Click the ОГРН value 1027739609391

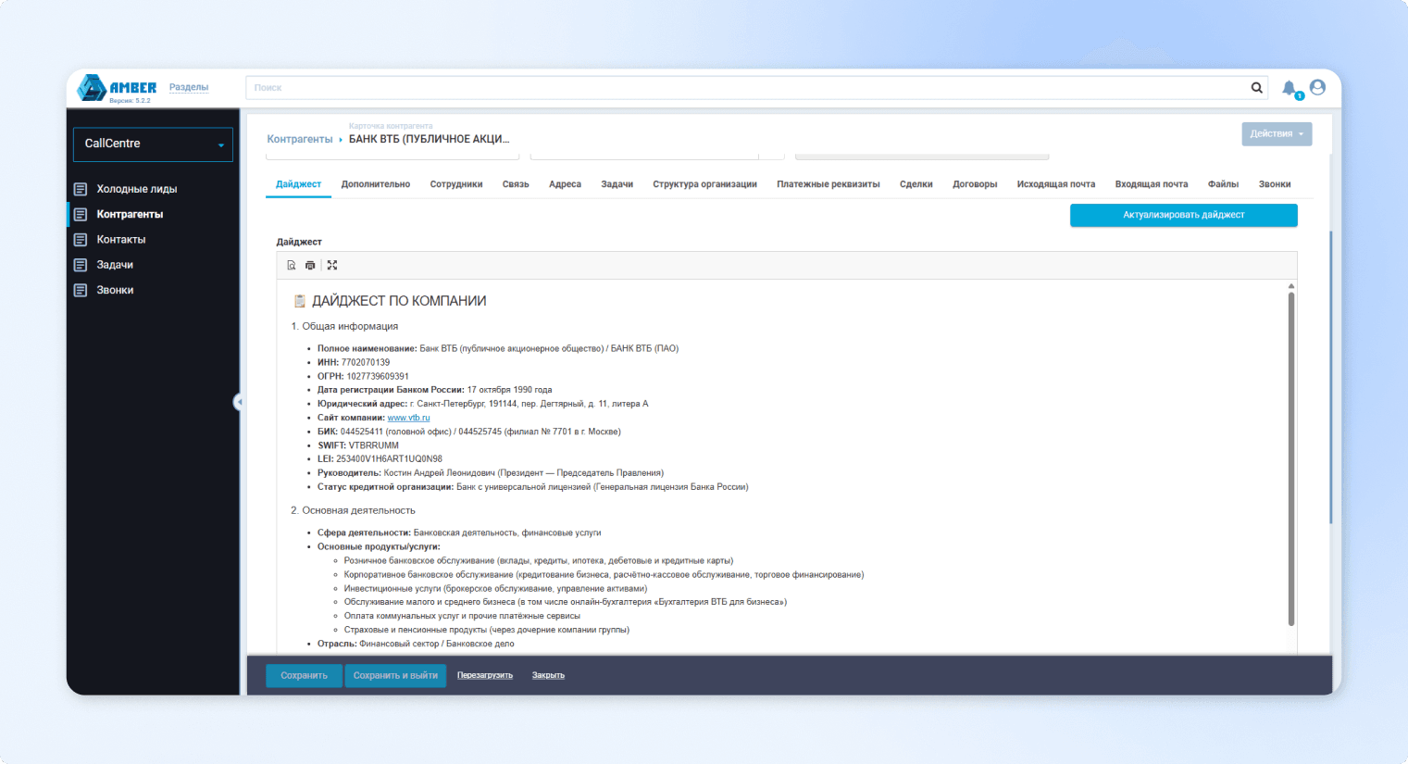click(378, 376)
